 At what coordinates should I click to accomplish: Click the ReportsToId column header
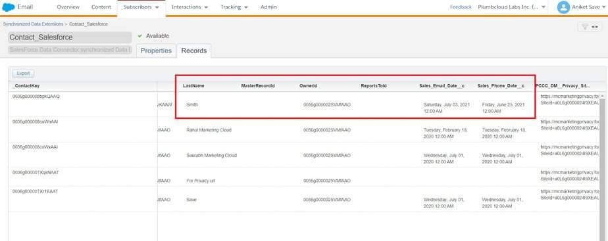pyautogui.click(x=374, y=86)
